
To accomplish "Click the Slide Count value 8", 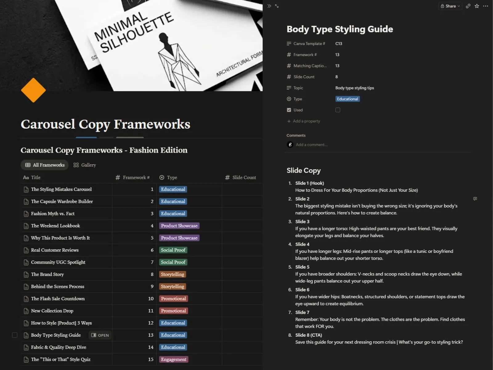I will click(336, 77).
